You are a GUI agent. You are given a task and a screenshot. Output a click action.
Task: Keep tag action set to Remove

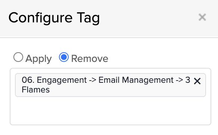[x=64, y=57]
